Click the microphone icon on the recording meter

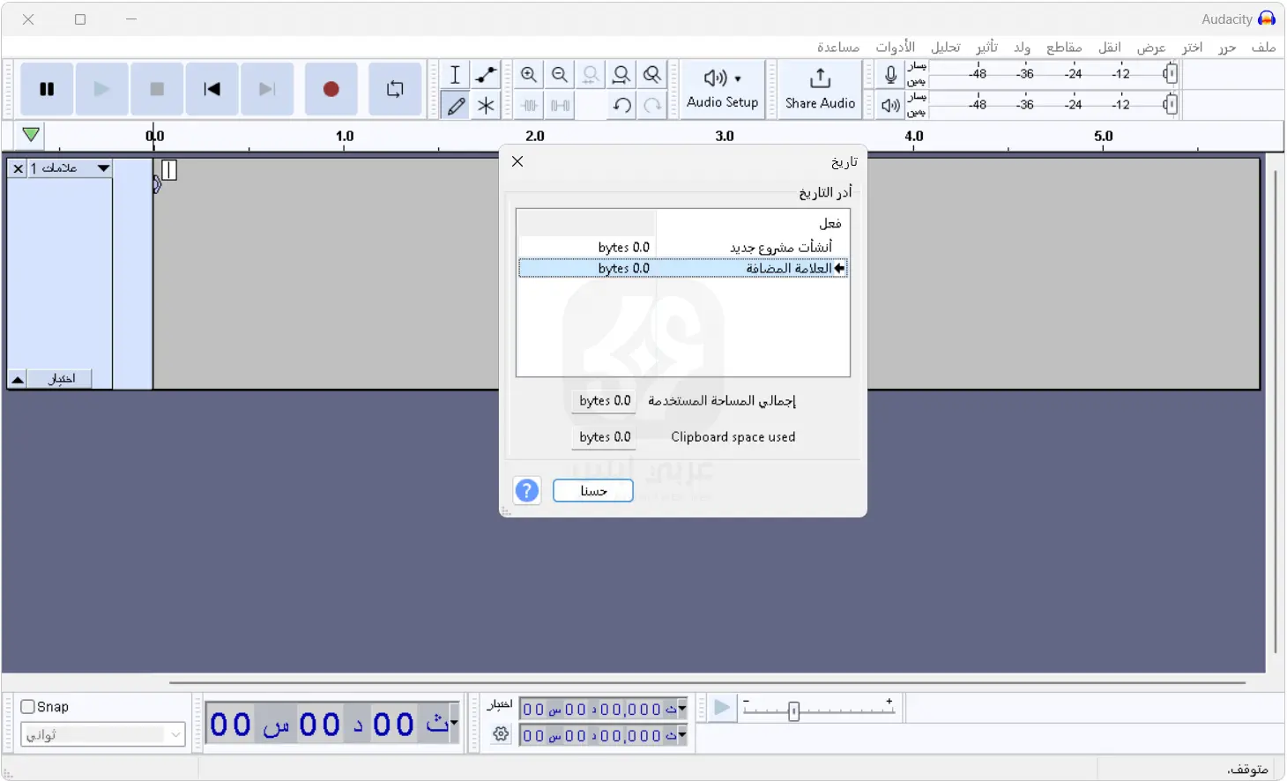pyautogui.click(x=889, y=74)
